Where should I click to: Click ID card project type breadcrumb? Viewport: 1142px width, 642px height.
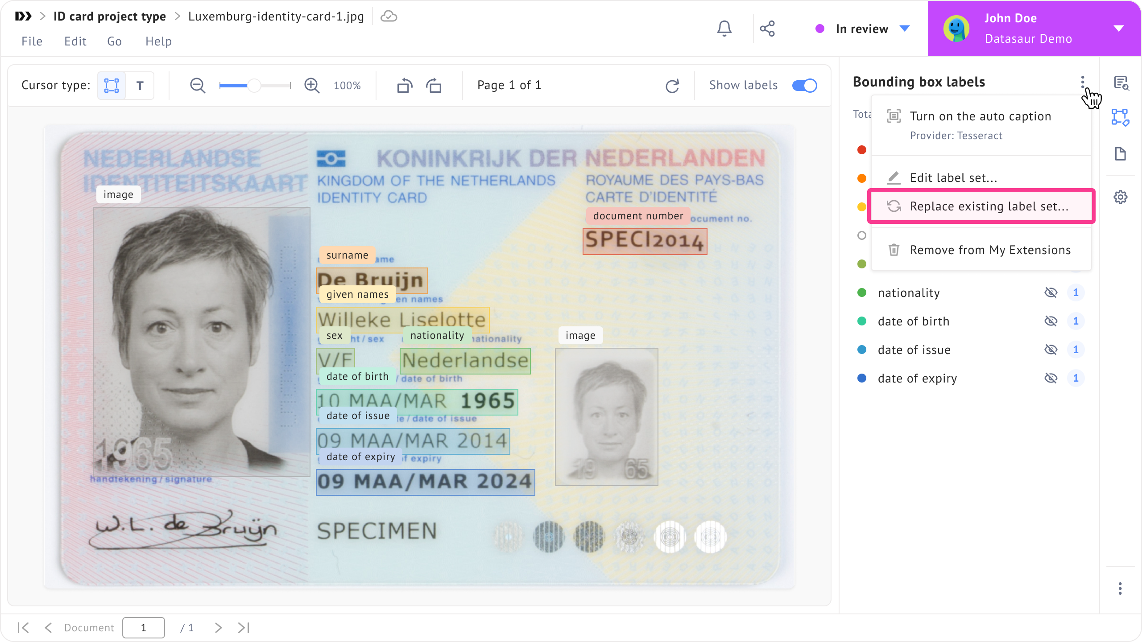point(110,16)
